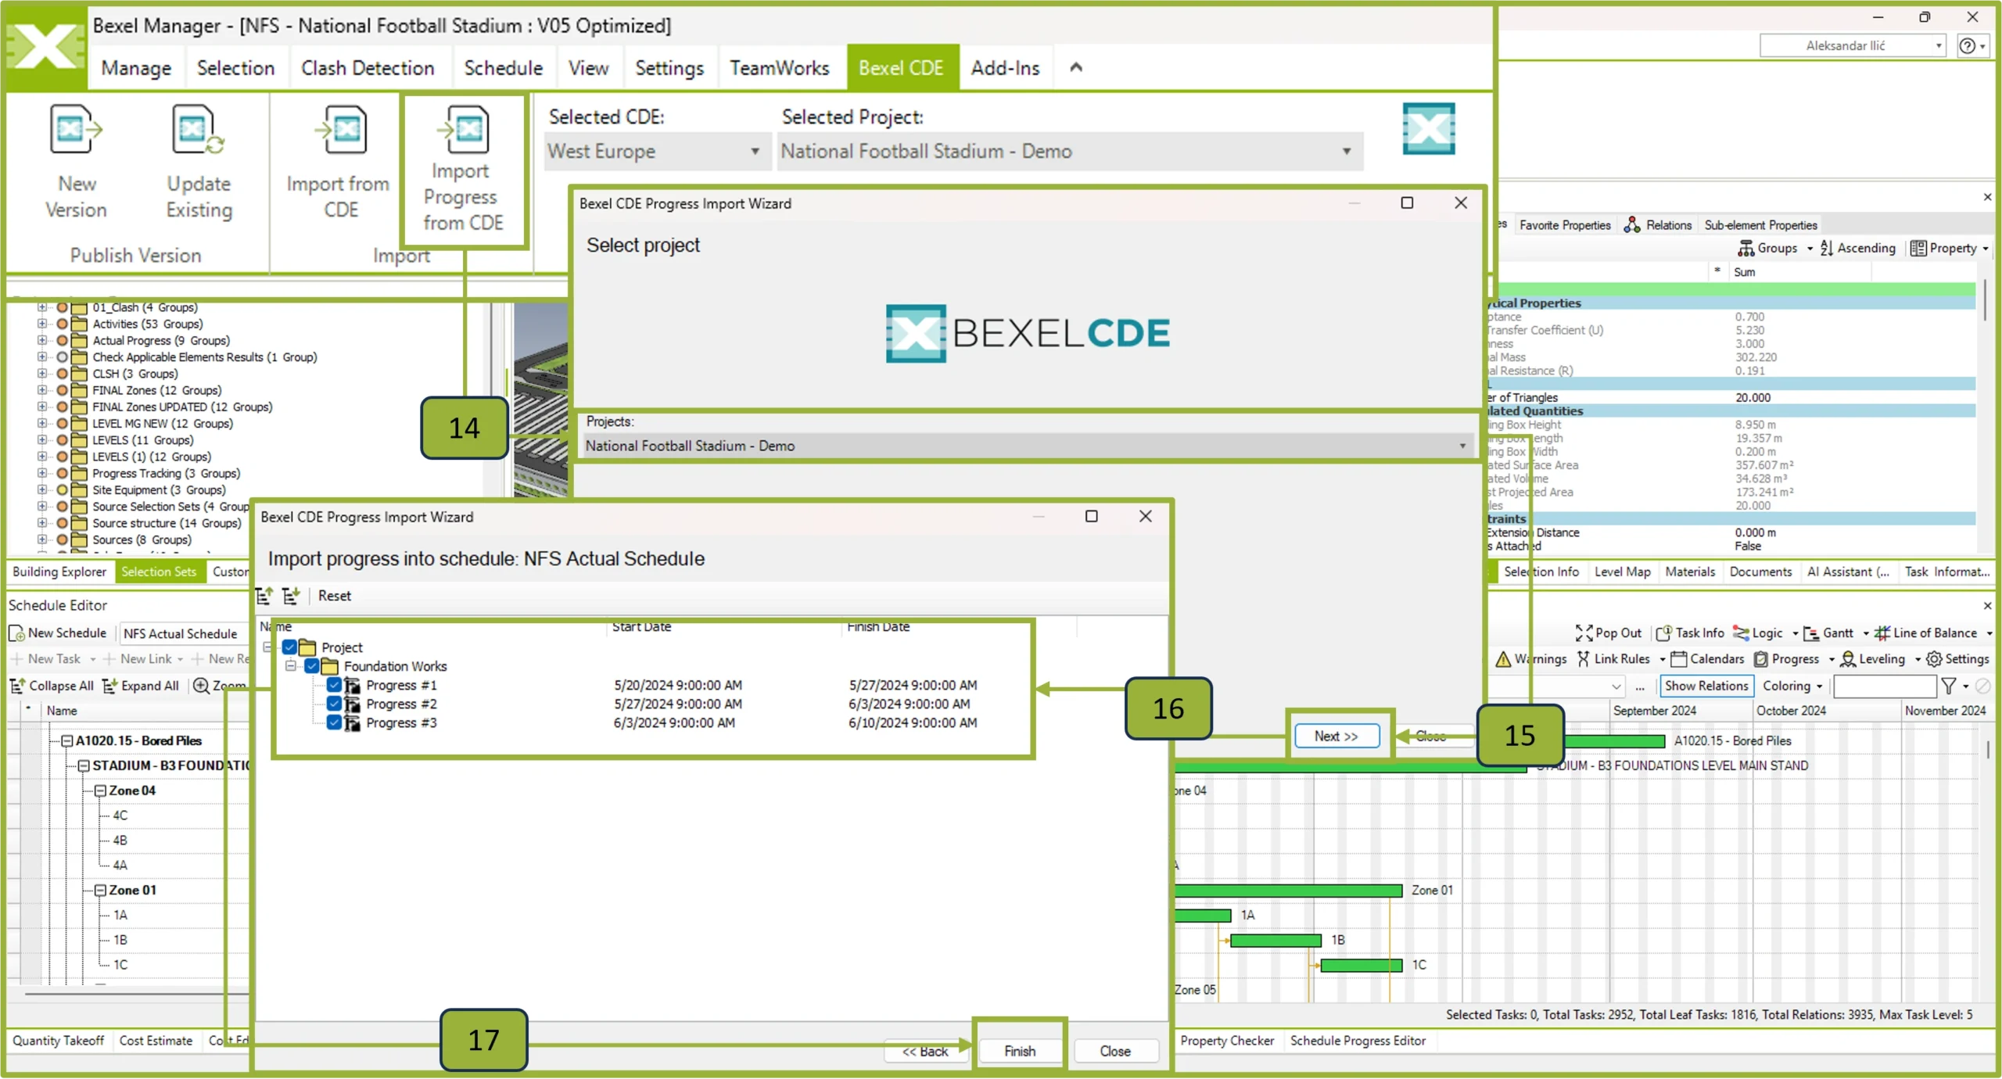Click task 1B green Gantt bar
Viewport: 2002px width, 1079px height.
[x=1276, y=941]
